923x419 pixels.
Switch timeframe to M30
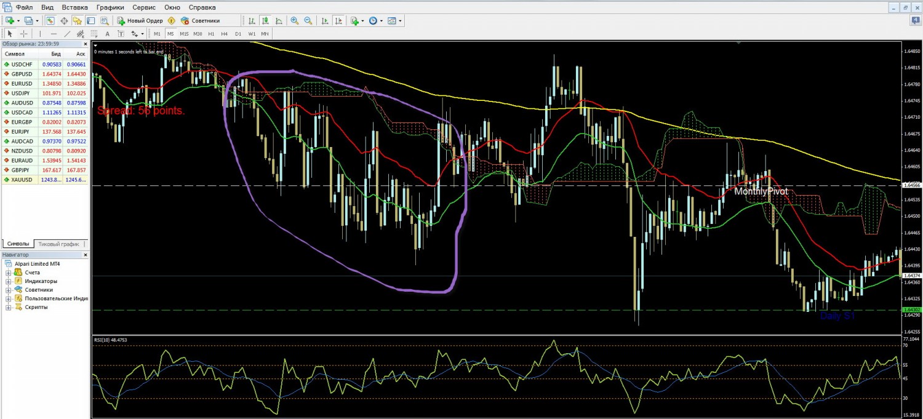point(198,33)
